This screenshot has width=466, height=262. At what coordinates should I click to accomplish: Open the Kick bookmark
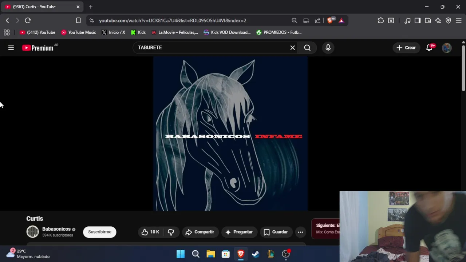(x=138, y=32)
